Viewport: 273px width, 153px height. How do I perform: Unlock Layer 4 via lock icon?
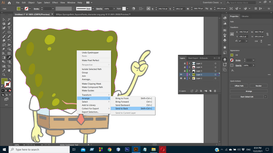point(185,67)
